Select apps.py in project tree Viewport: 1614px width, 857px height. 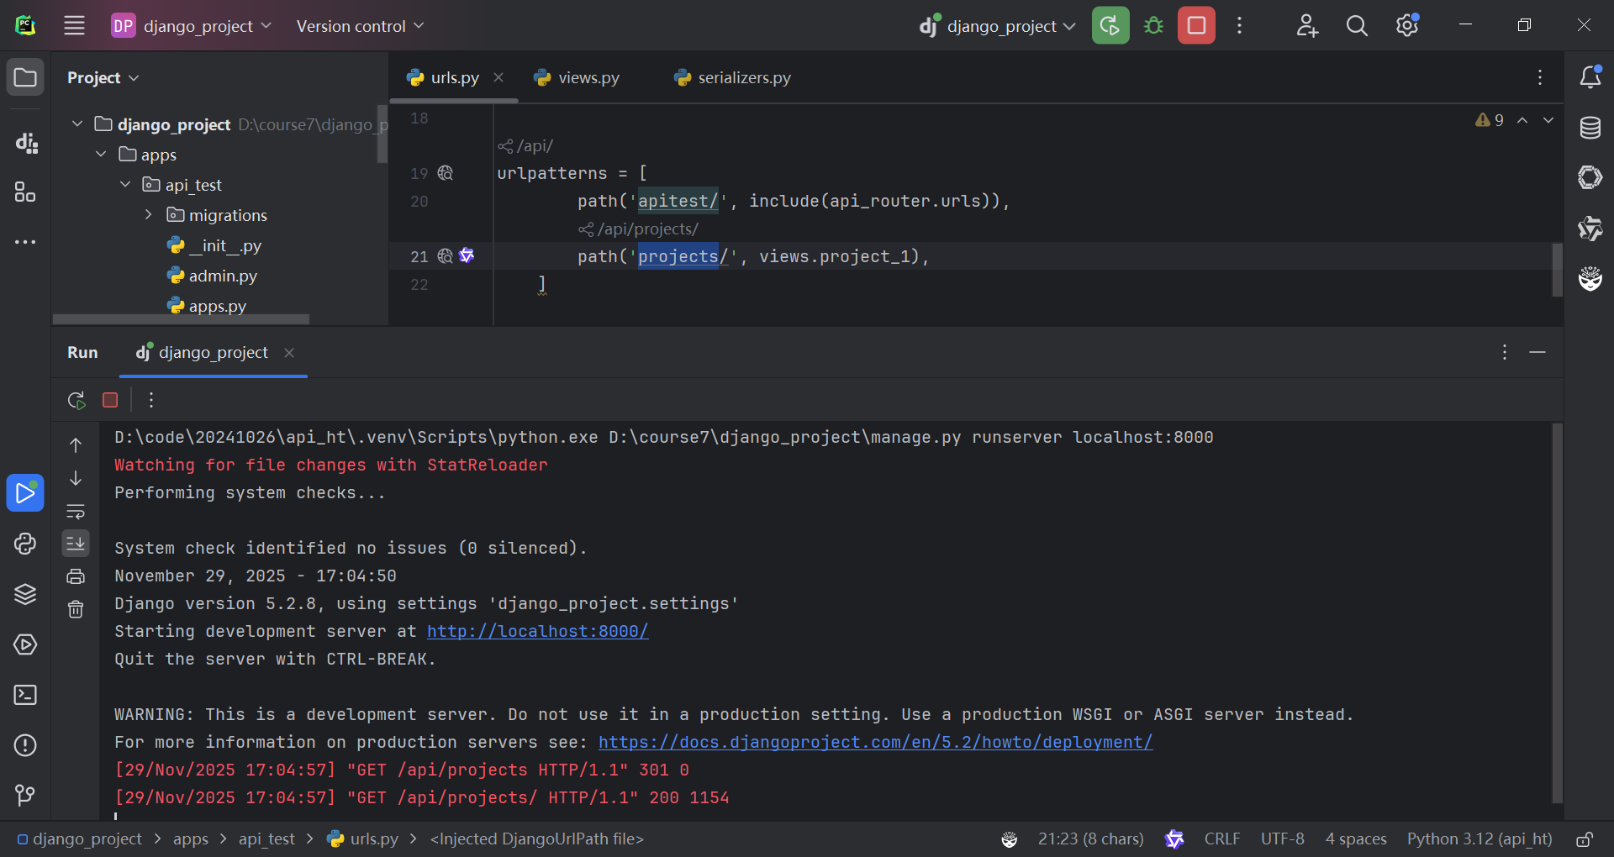(x=207, y=306)
